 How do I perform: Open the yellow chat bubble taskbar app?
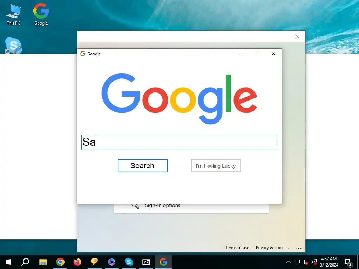coord(94,262)
